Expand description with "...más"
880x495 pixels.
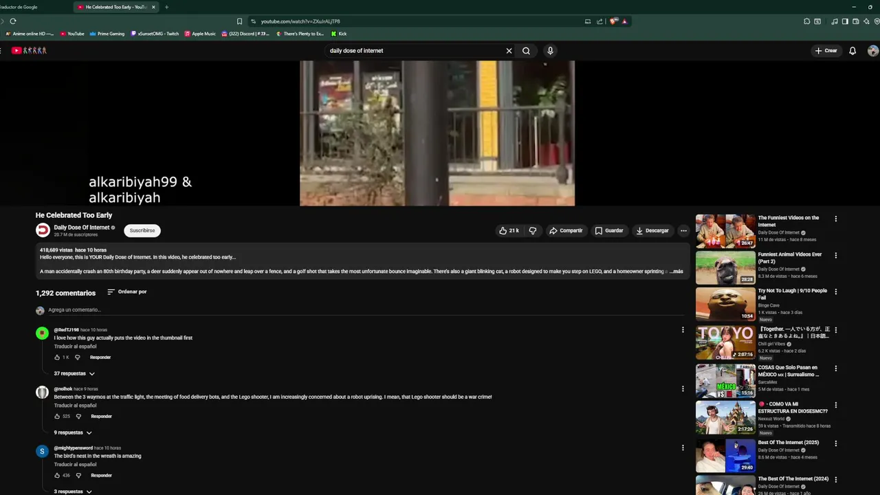(676, 272)
